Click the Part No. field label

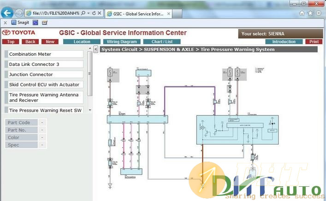21,130
